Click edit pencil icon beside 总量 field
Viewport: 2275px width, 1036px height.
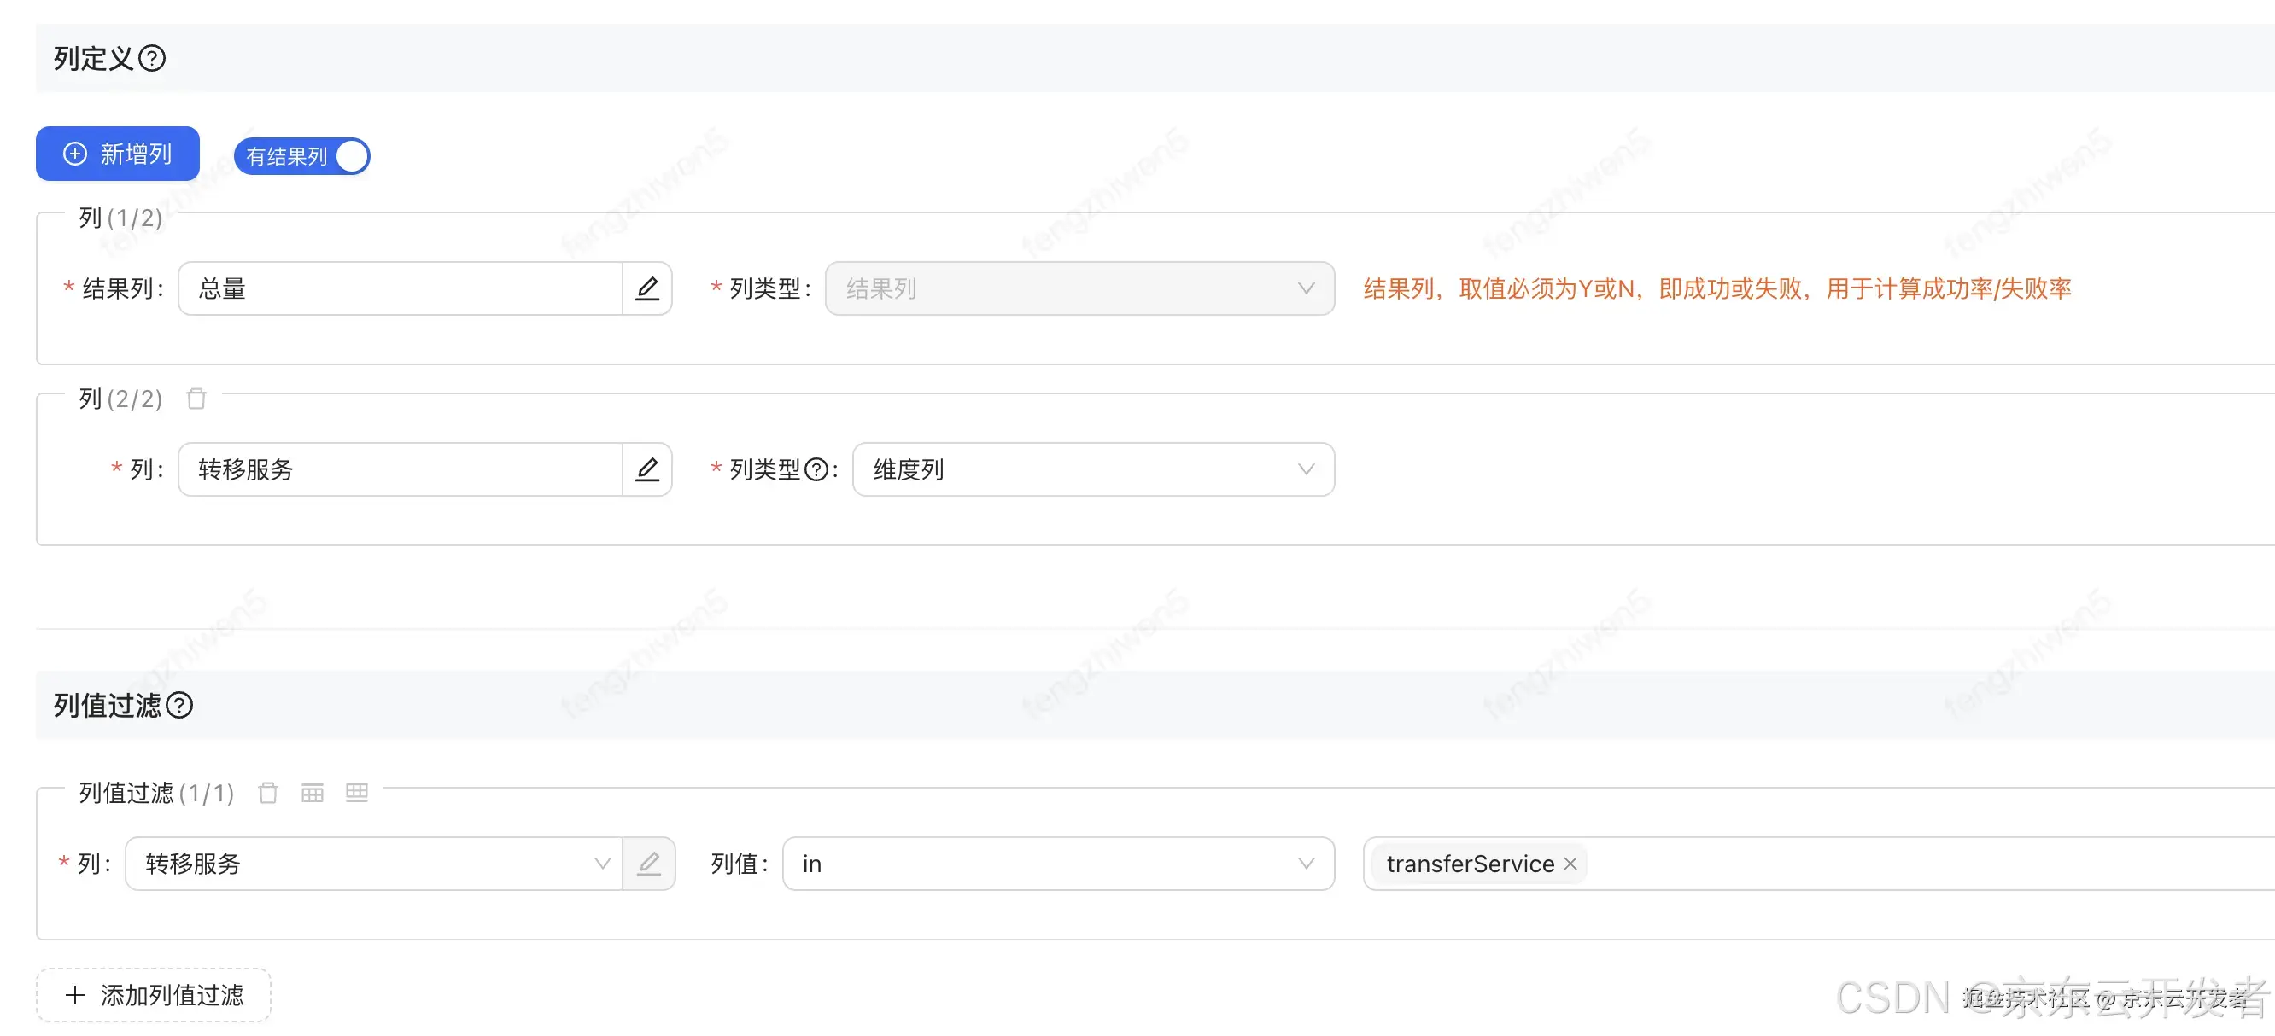click(646, 288)
